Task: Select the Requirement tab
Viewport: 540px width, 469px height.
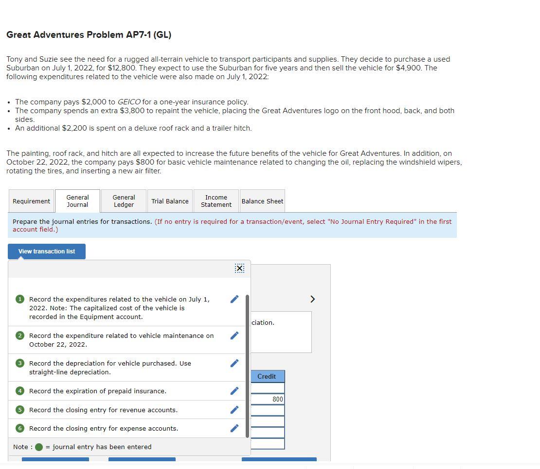Action: coord(31,201)
